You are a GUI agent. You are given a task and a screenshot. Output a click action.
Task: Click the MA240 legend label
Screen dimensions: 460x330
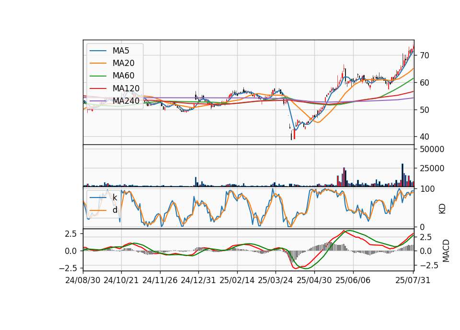[x=126, y=101]
